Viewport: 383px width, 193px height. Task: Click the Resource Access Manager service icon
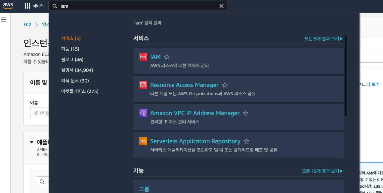[143, 85]
